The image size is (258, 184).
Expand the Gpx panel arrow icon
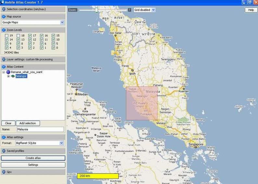pos(4,172)
